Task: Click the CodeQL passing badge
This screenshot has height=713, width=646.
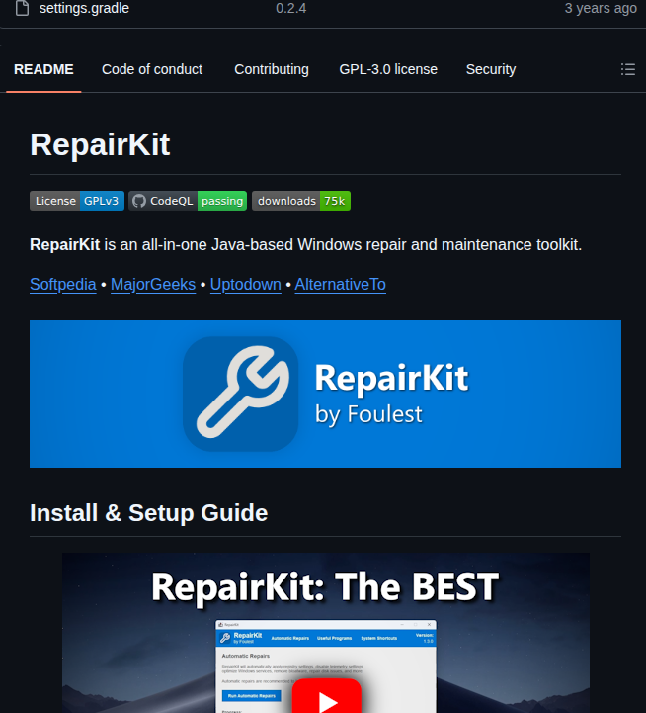Action: (188, 201)
